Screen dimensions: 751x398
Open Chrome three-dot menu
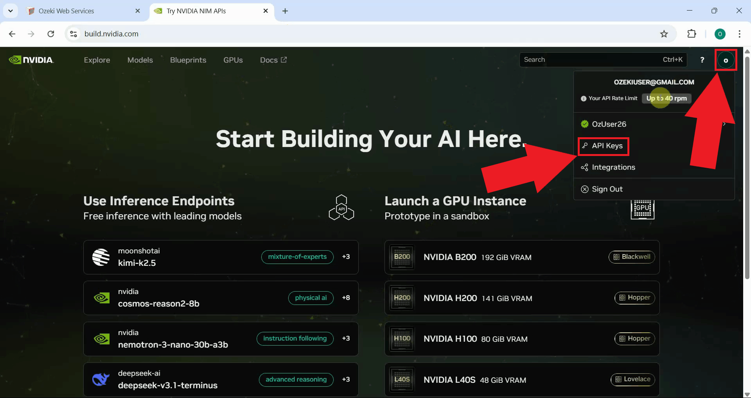point(739,34)
